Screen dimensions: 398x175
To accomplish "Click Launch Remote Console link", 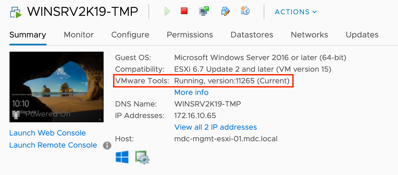I will pos(53,145).
